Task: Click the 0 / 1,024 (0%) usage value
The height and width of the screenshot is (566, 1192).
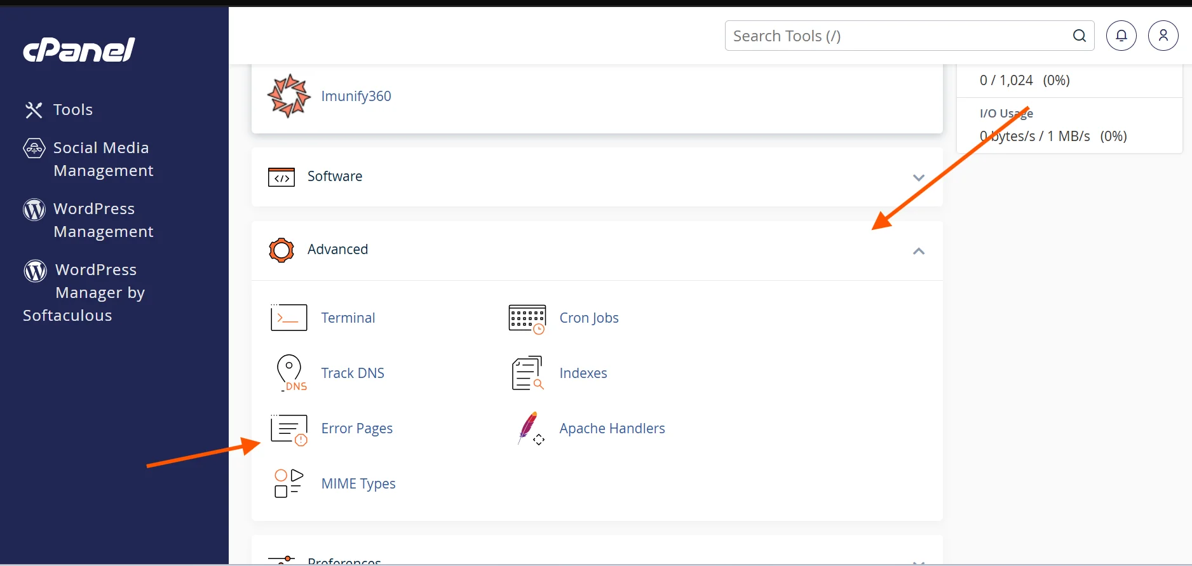Action: click(x=1025, y=80)
